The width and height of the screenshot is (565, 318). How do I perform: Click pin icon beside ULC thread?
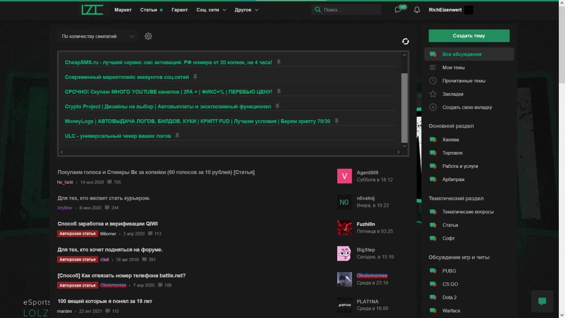tap(177, 136)
